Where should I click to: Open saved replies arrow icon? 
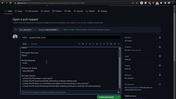click(119, 44)
